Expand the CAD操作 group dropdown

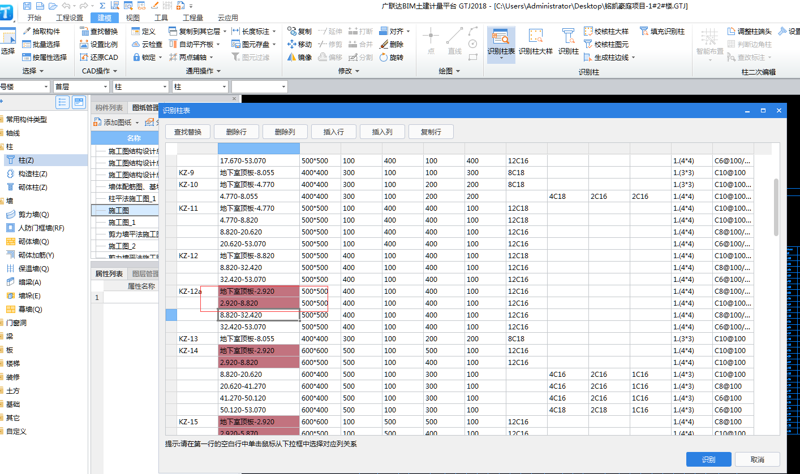(x=100, y=71)
